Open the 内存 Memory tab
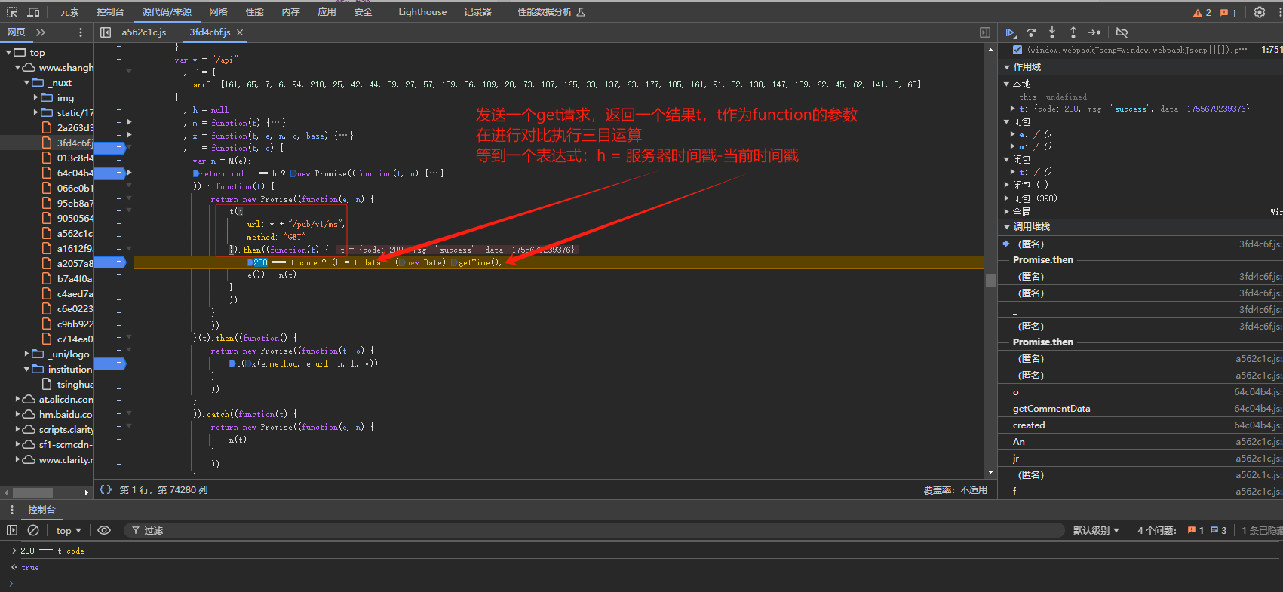Image resolution: width=1283 pixels, height=592 pixels. click(290, 12)
